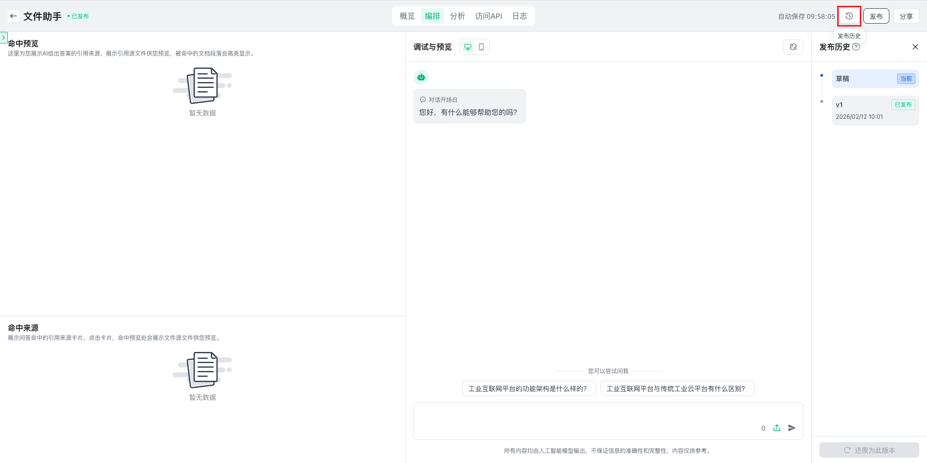The image size is (927, 463).
Task: Click the back arrow beside 文件助手
Action: click(14, 16)
